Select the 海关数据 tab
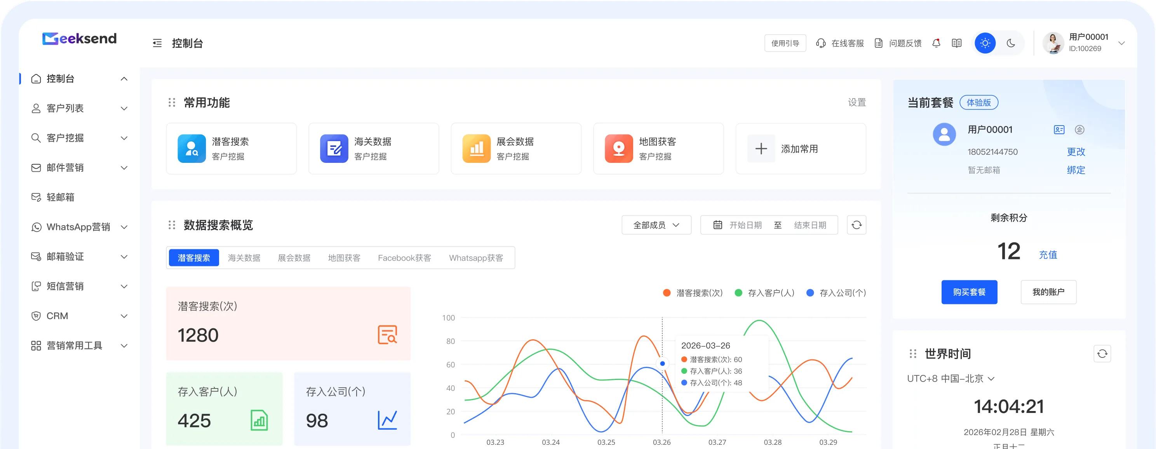Image resolution: width=1156 pixels, height=449 pixels. tap(244, 258)
